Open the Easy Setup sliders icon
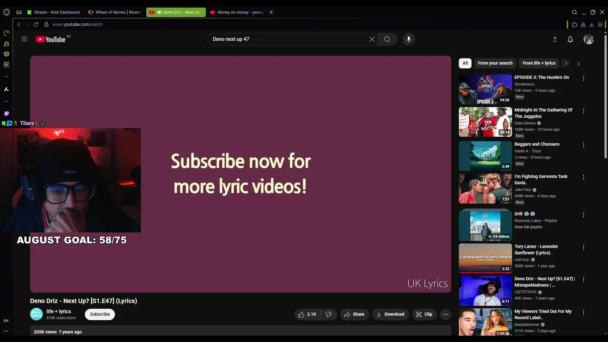 [x=600, y=25]
